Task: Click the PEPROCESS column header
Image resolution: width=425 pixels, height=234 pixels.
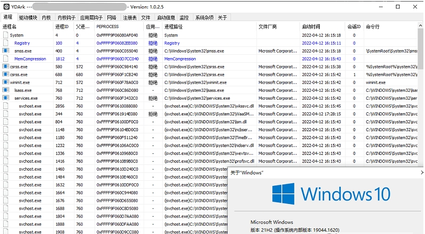Action: pos(107,26)
